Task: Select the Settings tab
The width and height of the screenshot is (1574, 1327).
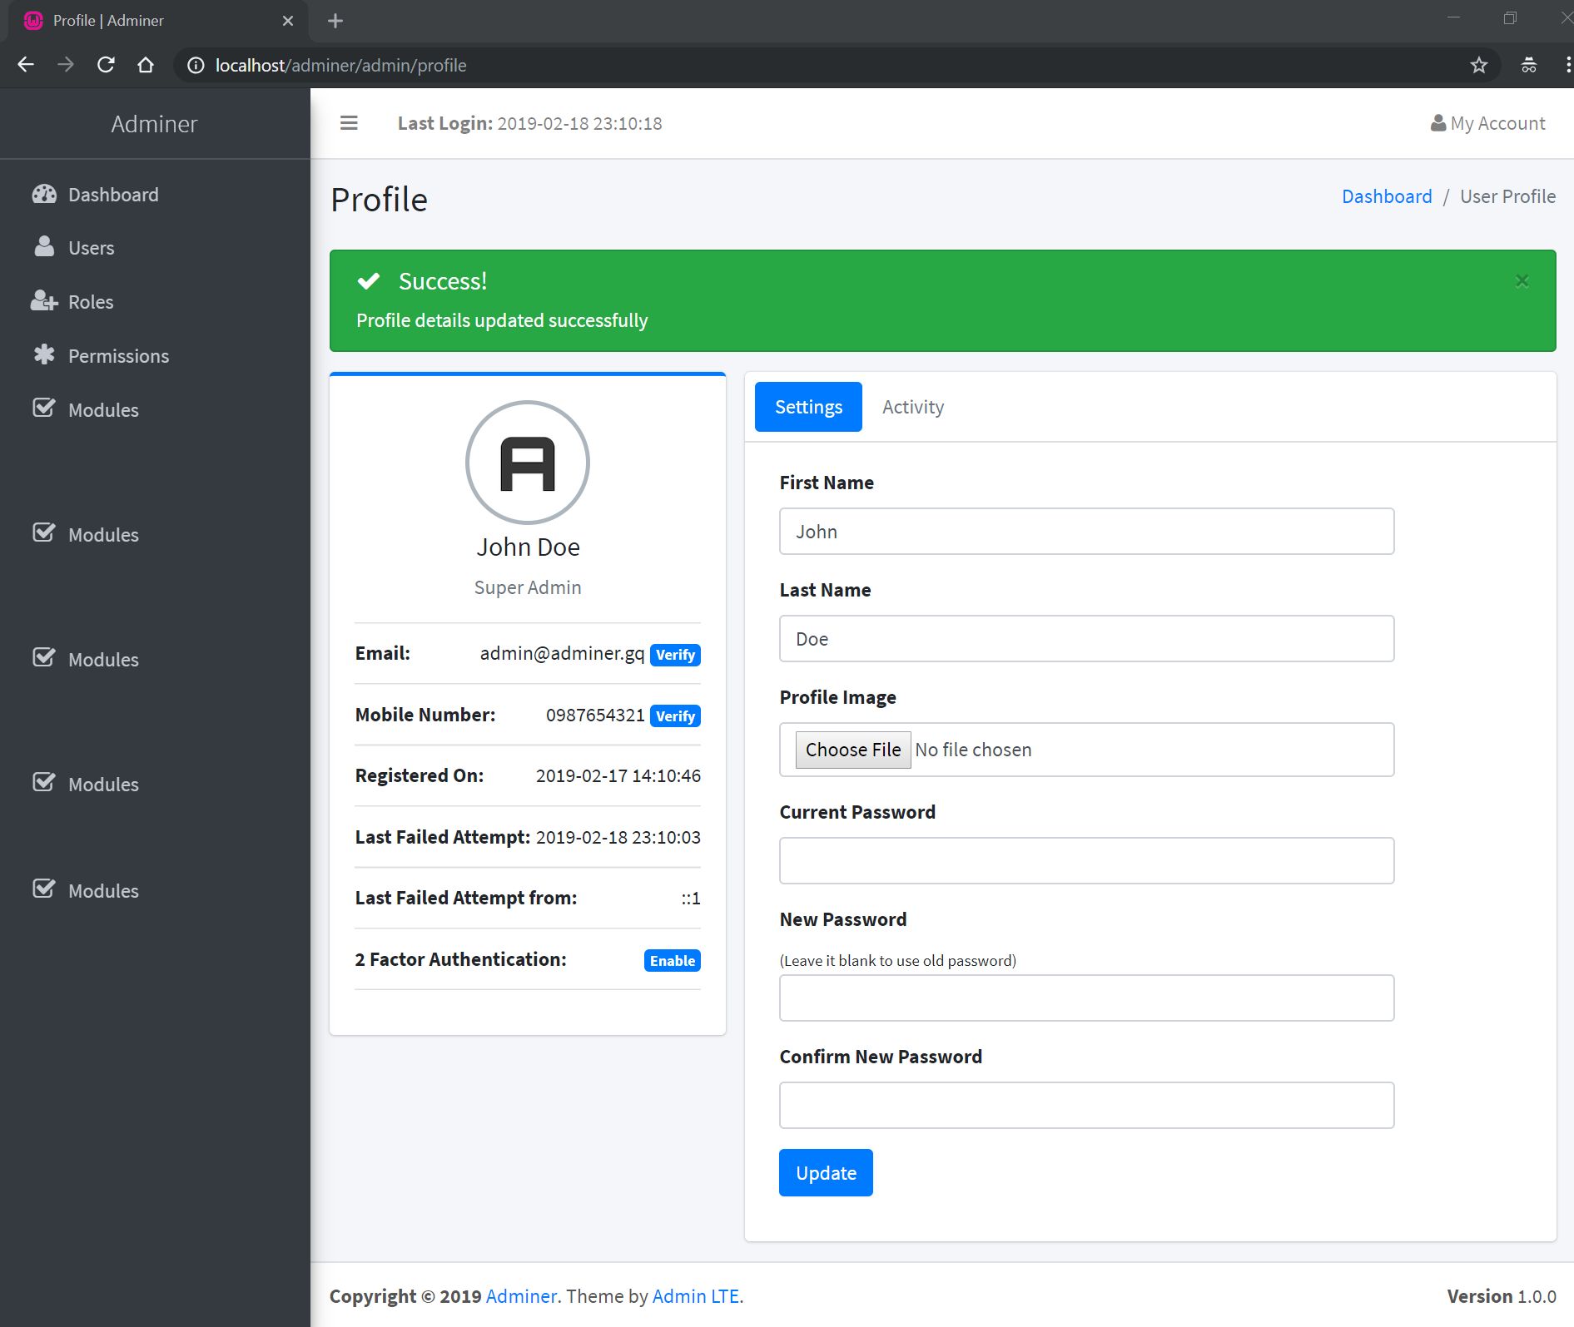Action: [808, 407]
